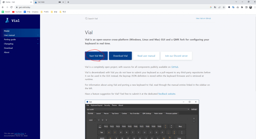Expand the Changelog section
Viewport: 256px width, 139px height.
38,44
